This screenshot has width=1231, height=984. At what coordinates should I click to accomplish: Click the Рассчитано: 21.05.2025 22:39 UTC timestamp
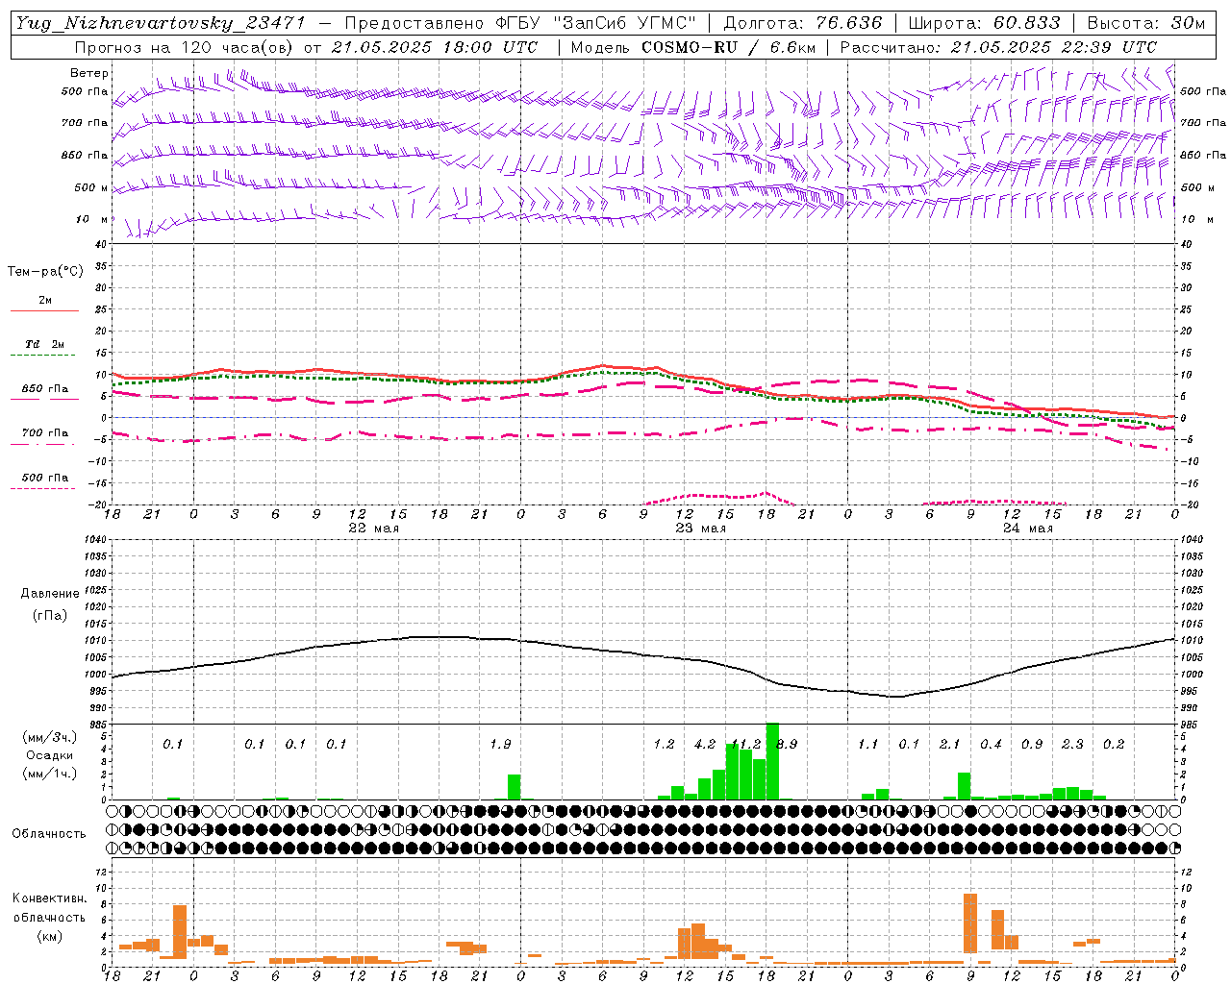[x=998, y=47]
